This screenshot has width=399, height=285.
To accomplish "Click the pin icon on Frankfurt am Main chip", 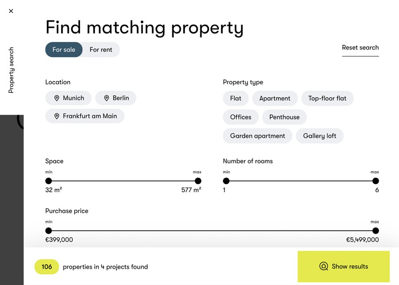I will click(57, 116).
